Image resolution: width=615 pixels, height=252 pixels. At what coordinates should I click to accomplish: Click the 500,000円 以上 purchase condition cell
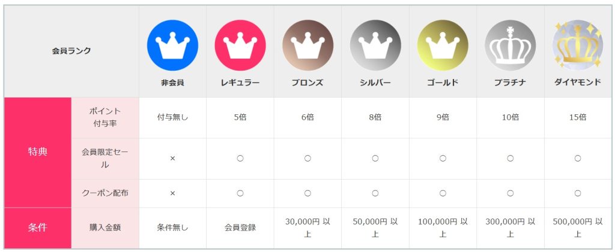click(x=578, y=227)
